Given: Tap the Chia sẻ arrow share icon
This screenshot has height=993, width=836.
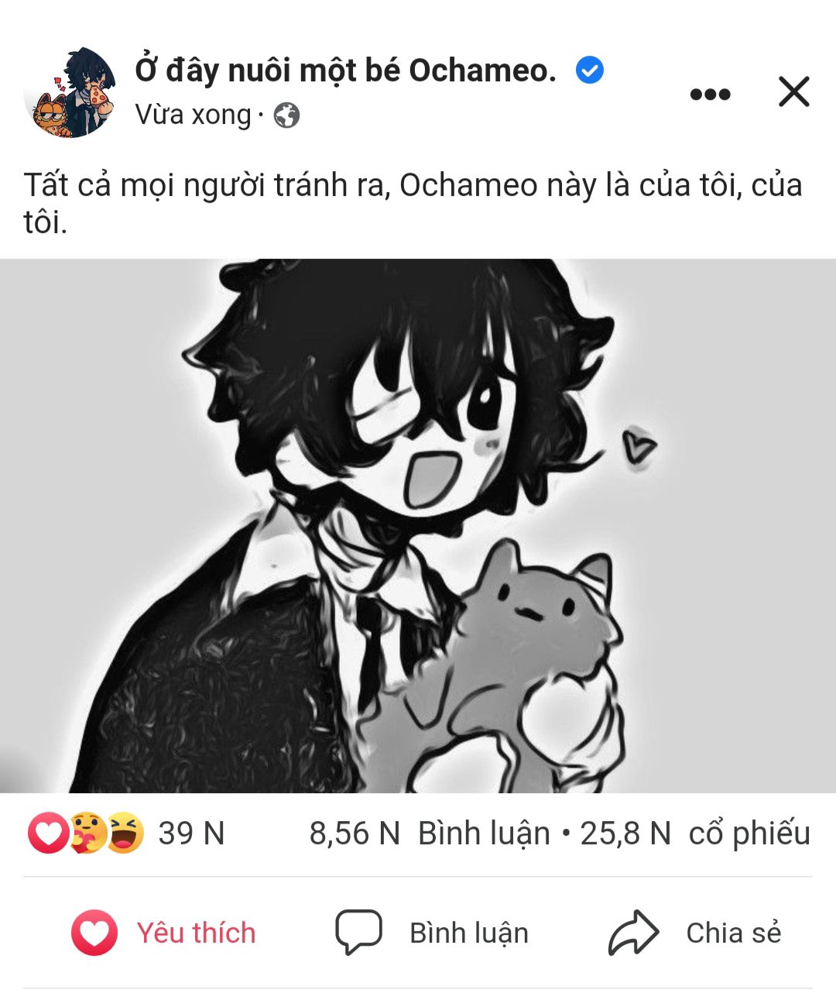Looking at the screenshot, I should (633, 933).
